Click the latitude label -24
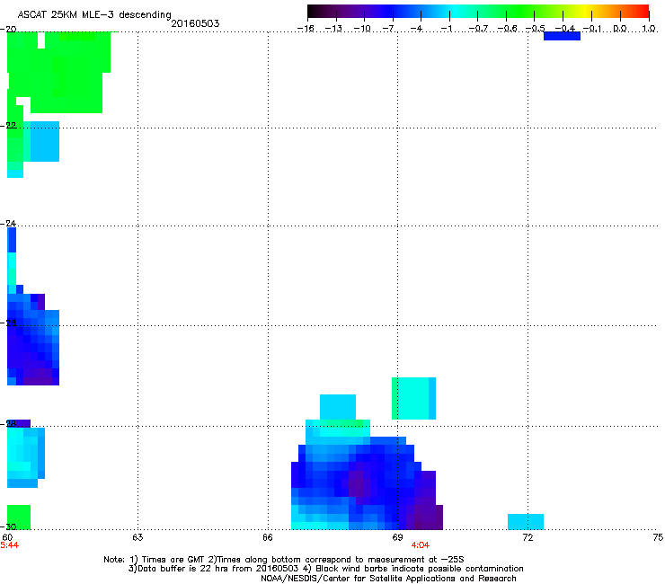Image resolution: width=665 pixels, height=584 pixels. [x=10, y=223]
